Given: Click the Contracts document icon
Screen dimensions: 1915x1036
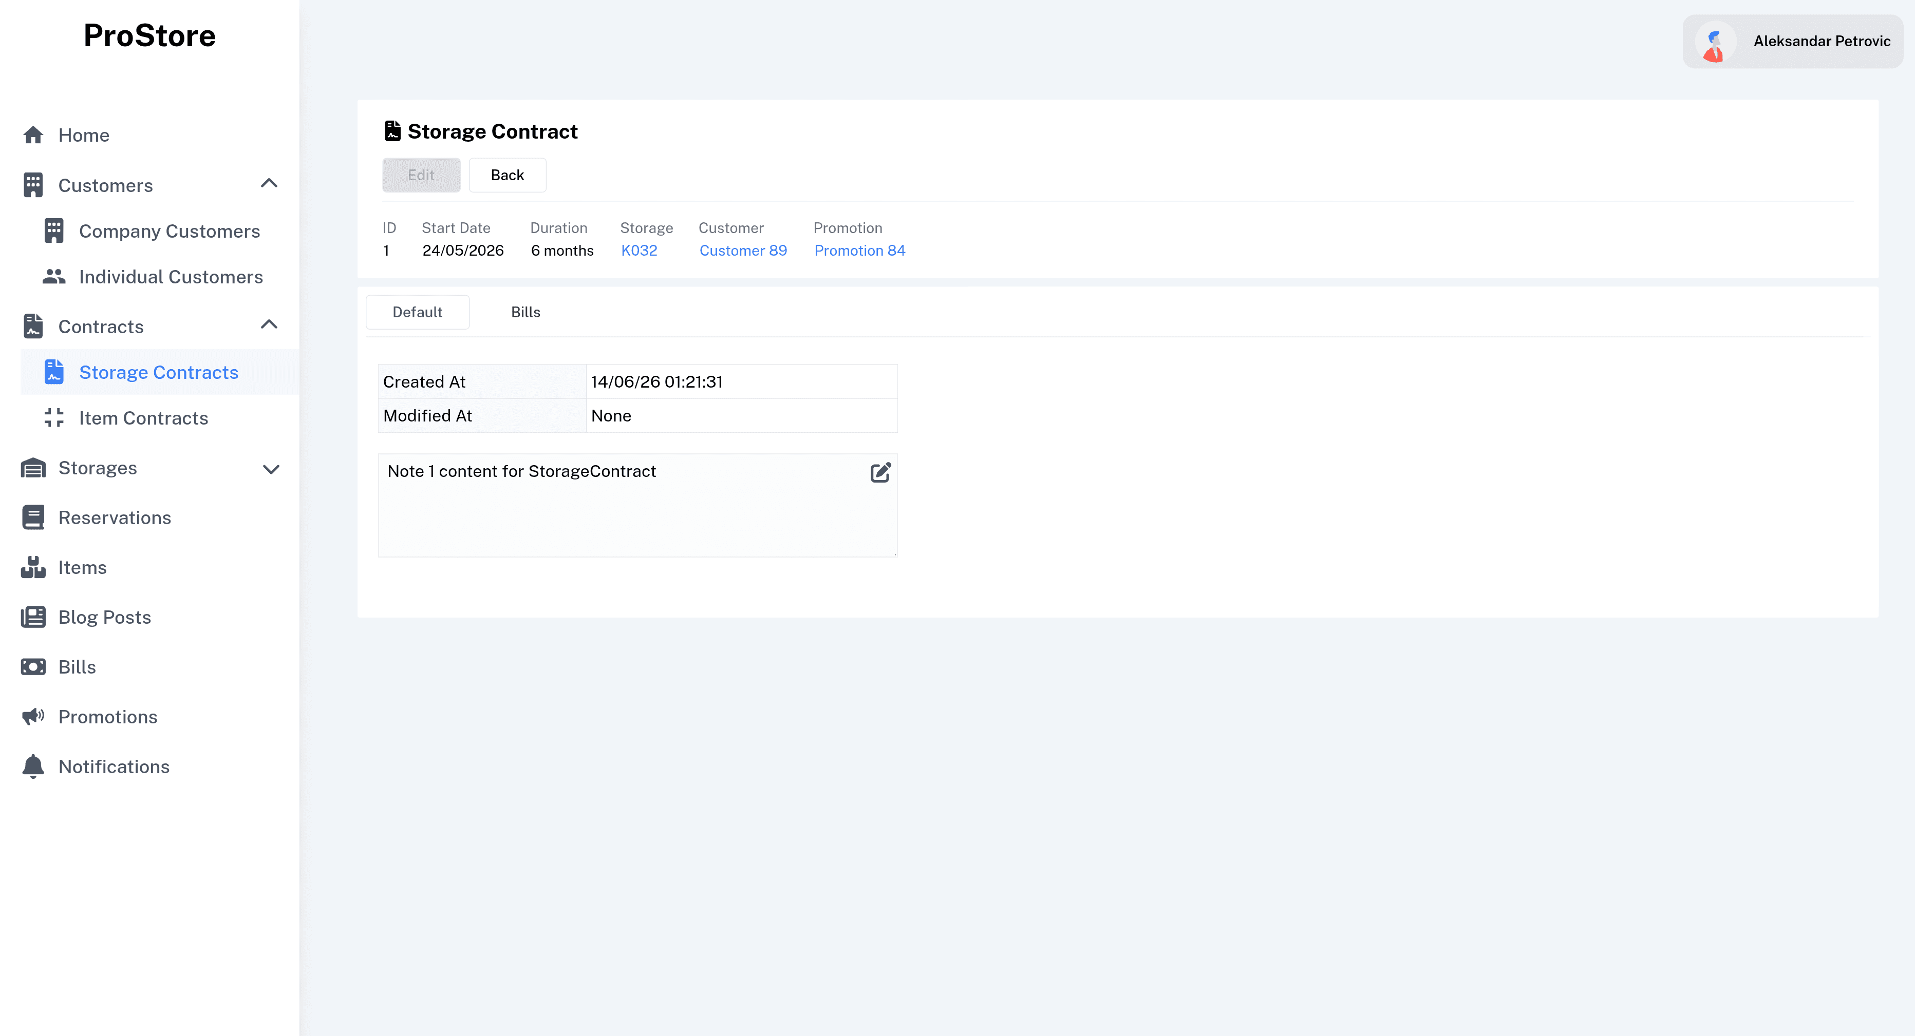Looking at the screenshot, I should click(33, 327).
